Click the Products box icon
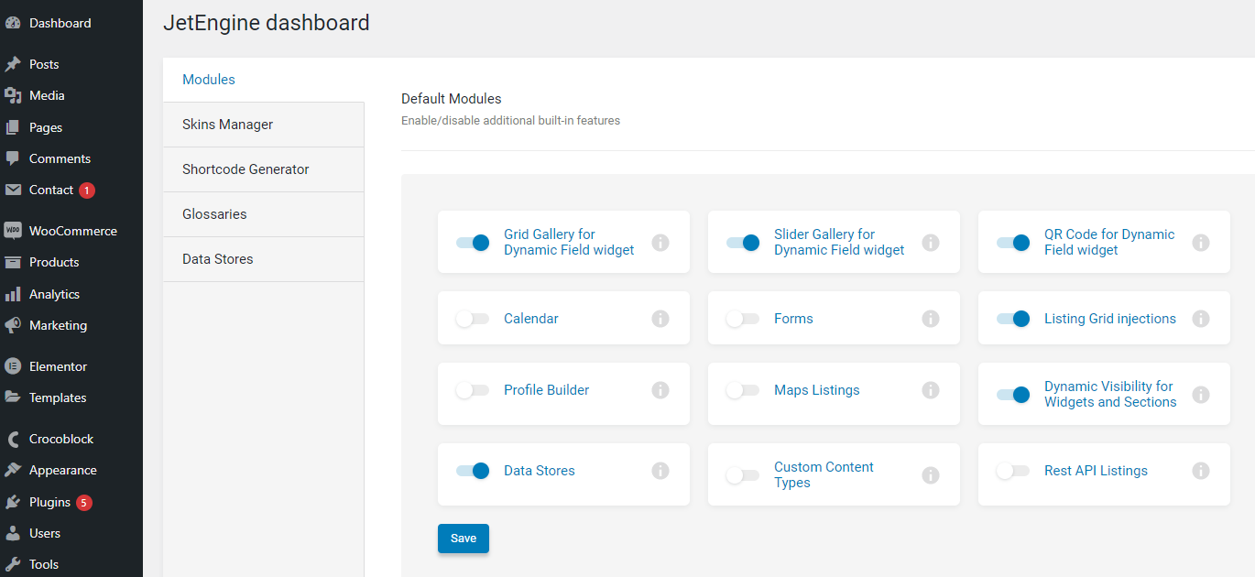The height and width of the screenshot is (577, 1255). [x=13, y=262]
